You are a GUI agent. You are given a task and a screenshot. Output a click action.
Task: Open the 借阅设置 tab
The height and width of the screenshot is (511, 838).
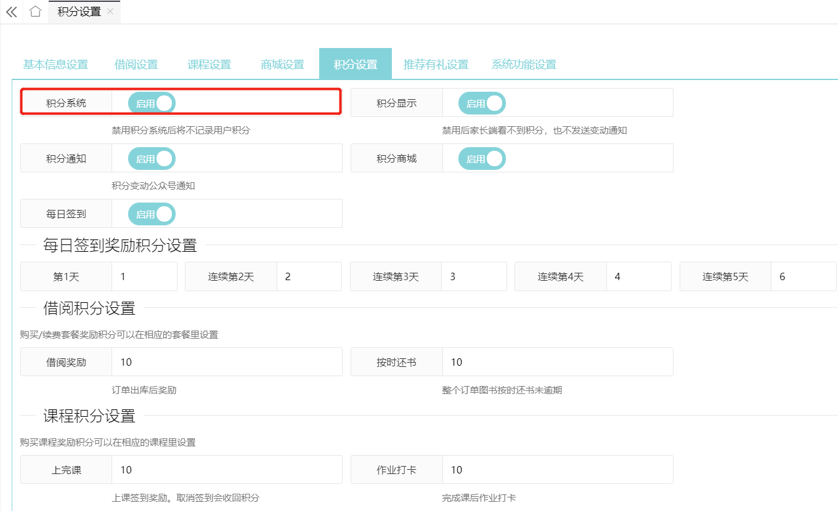tap(136, 64)
